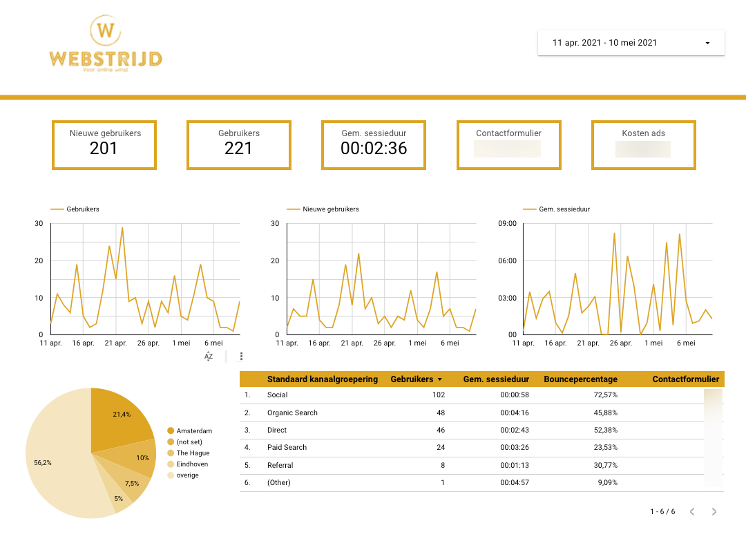
Task: Click the previous table page arrow
Action: coord(692,511)
